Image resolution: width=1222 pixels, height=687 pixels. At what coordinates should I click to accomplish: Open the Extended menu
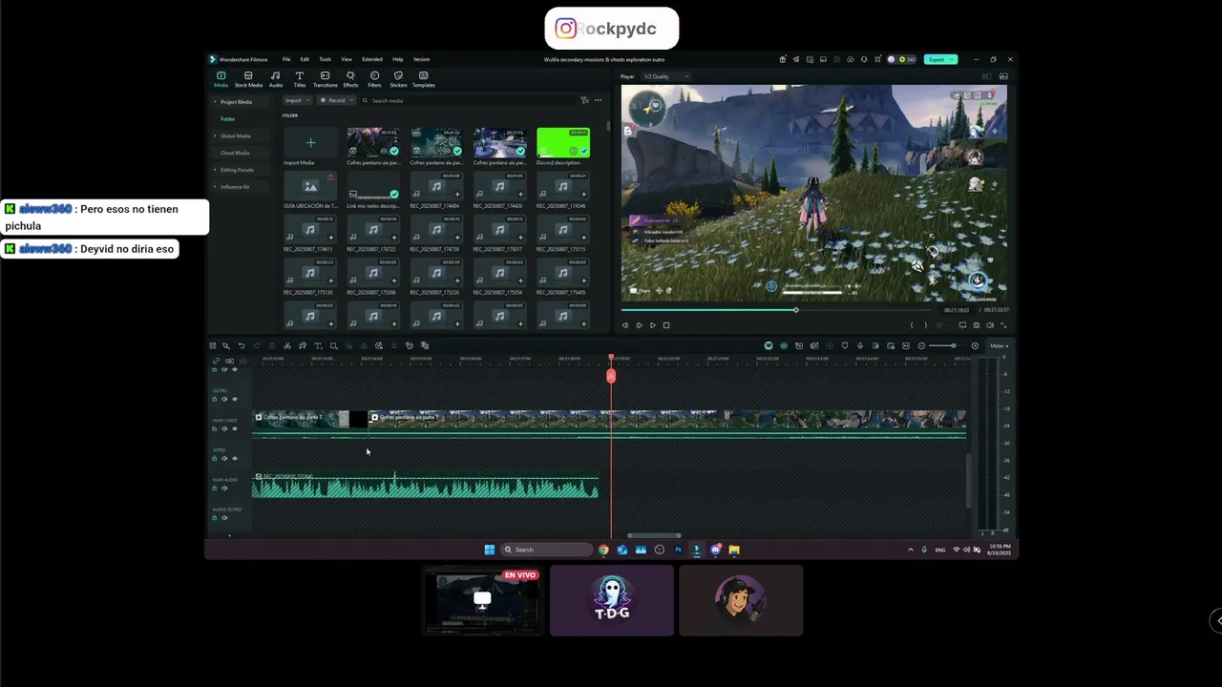pyautogui.click(x=372, y=59)
